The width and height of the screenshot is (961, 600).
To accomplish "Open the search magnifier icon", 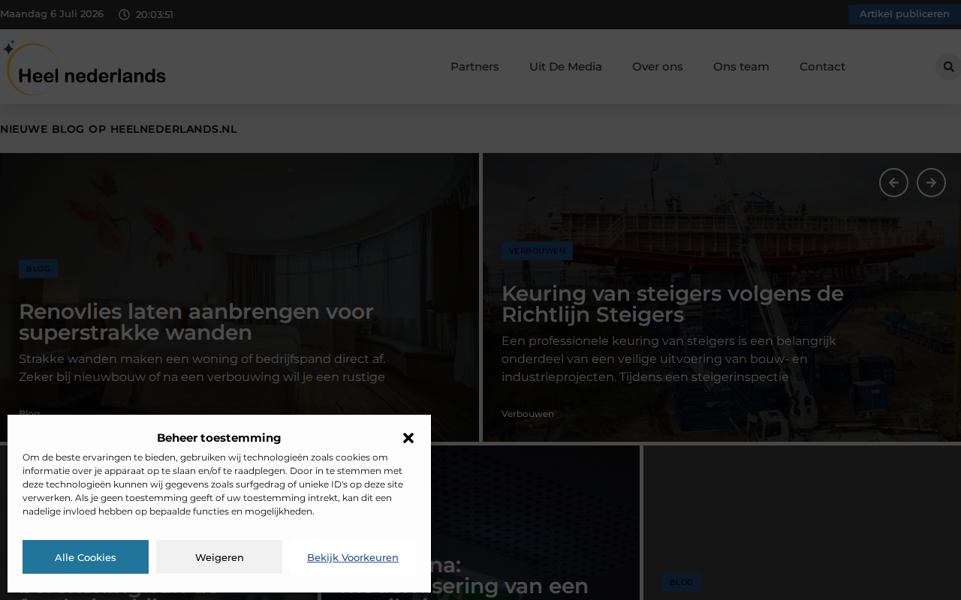I will pos(948,67).
